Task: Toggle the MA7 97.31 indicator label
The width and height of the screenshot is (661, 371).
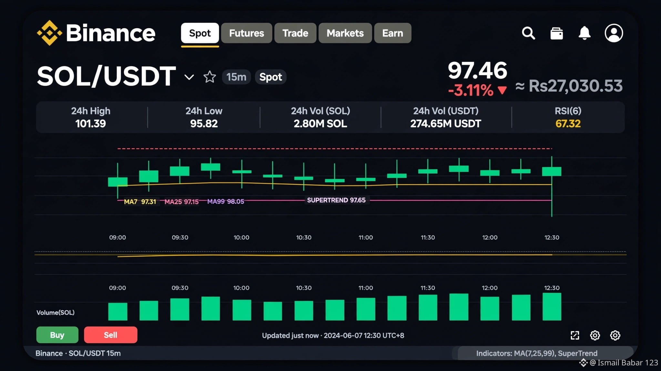Action: click(140, 202)
